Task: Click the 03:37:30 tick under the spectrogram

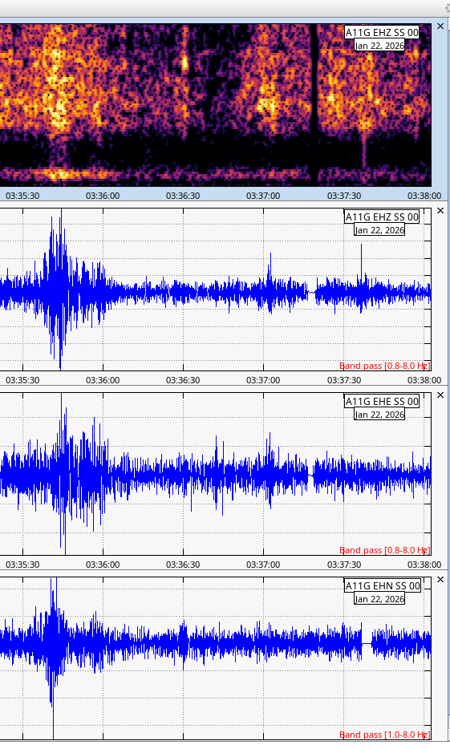Action: click(x=344, y=196)
